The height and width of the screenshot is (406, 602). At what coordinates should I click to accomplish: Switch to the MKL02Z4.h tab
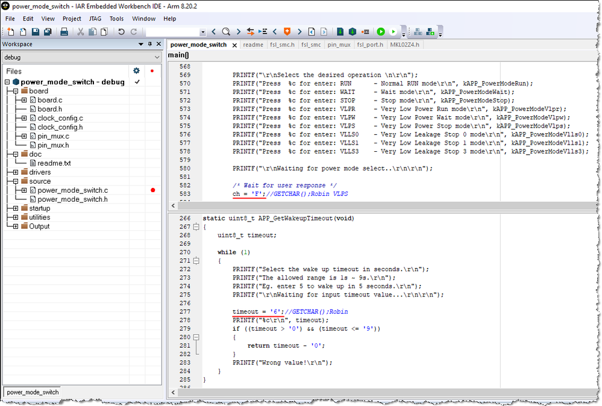pyautogui.click(x=404, y=45)
